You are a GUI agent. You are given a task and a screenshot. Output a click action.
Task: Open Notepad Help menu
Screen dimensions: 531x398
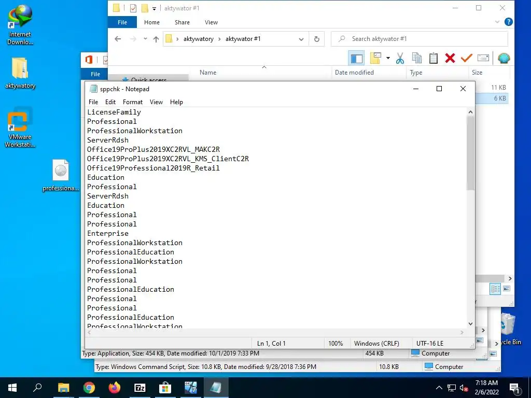click(x=176, y=102)
